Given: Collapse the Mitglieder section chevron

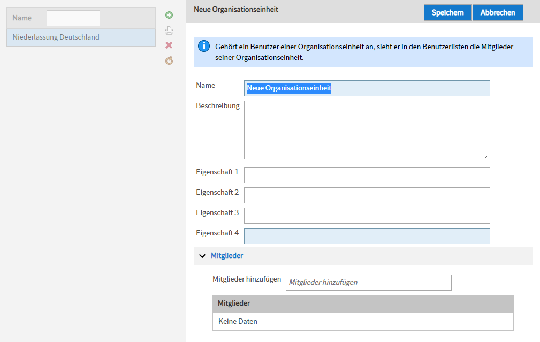Looking at the screenshot, I should coord(202,256).
